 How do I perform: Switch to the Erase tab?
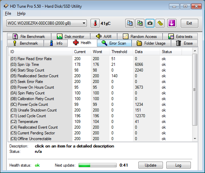click(184, 43)
